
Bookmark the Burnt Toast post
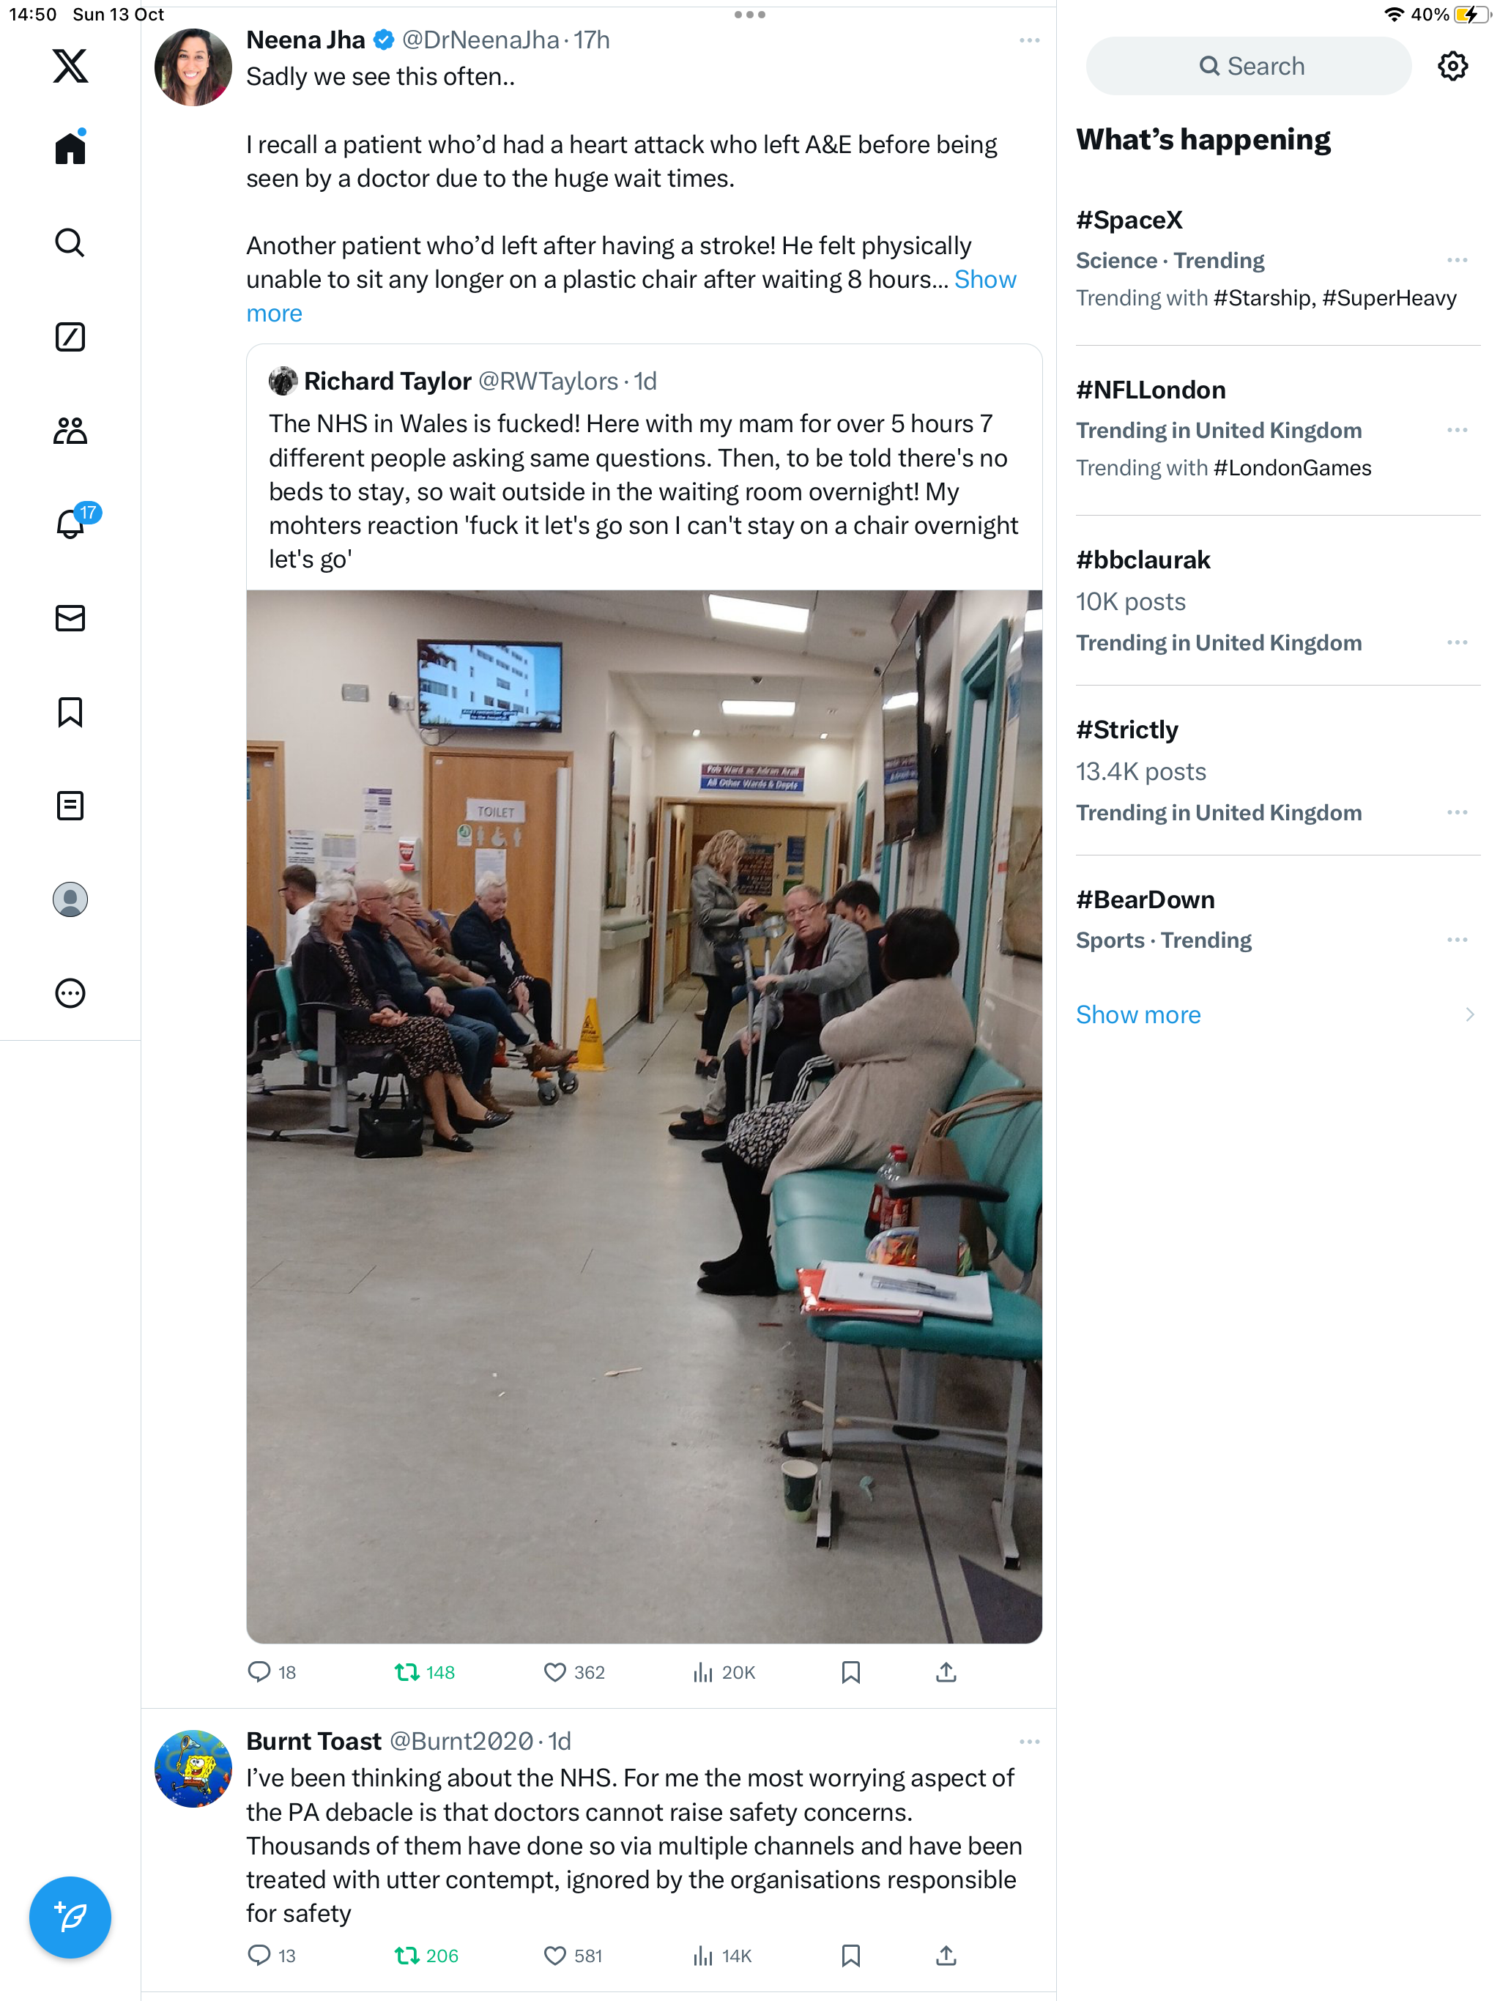(850, 1955)
